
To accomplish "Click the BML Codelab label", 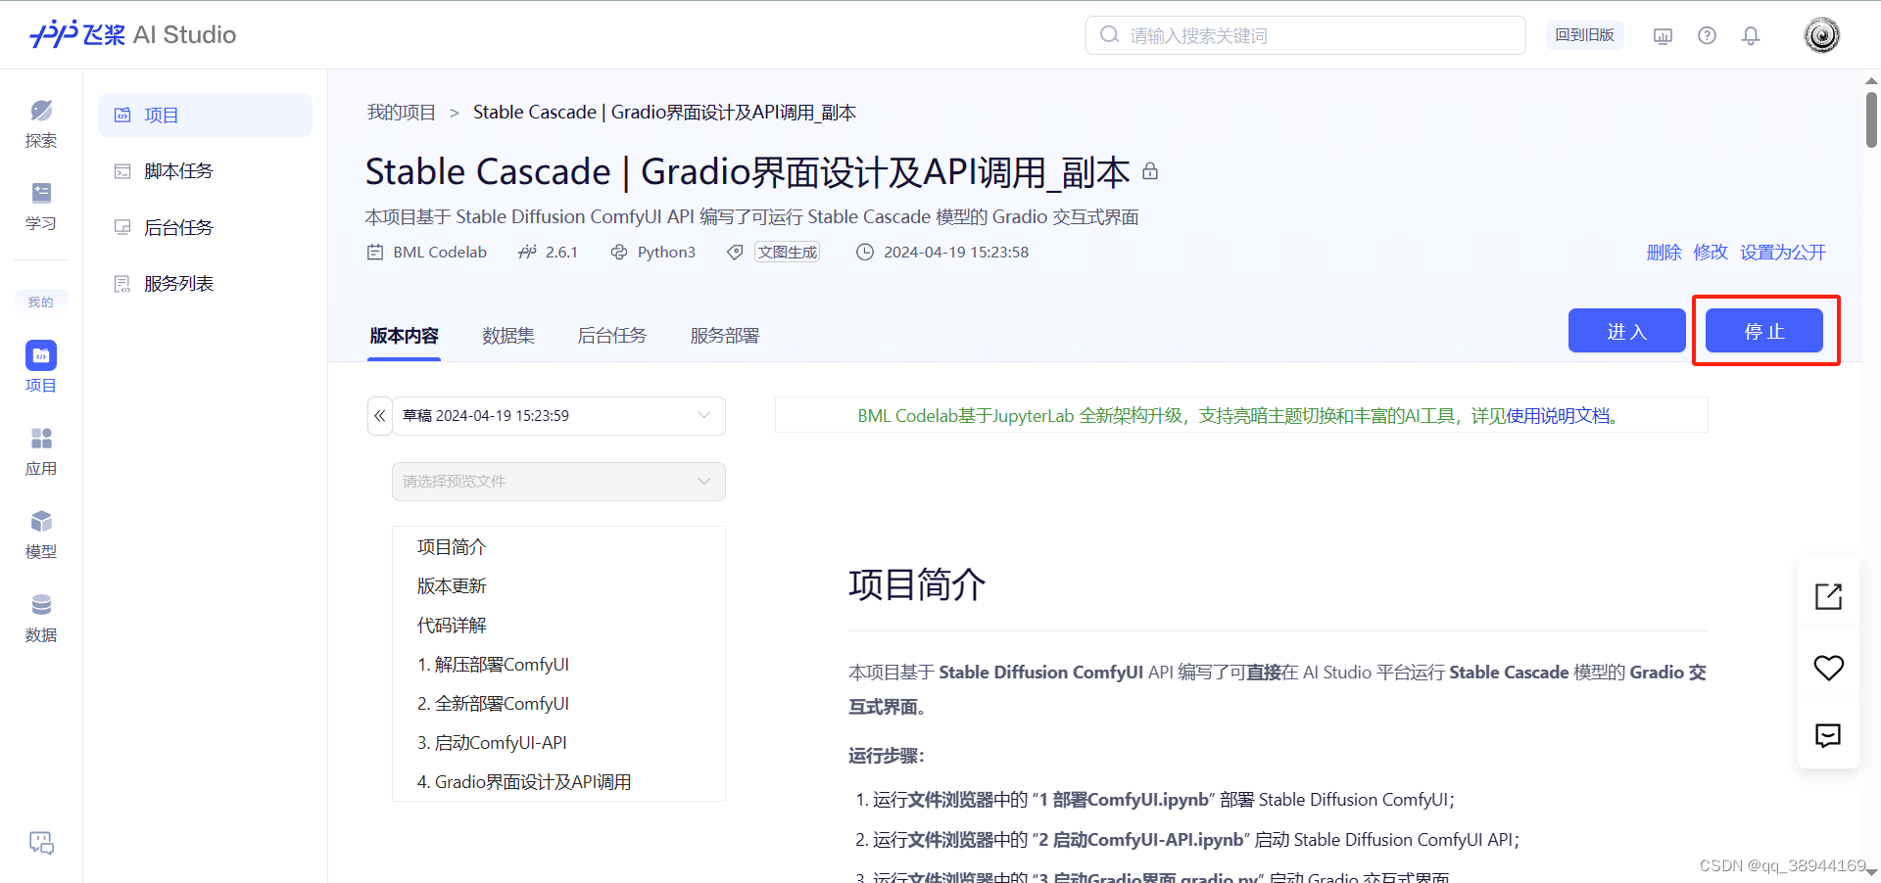I will [x=440, y=253].
